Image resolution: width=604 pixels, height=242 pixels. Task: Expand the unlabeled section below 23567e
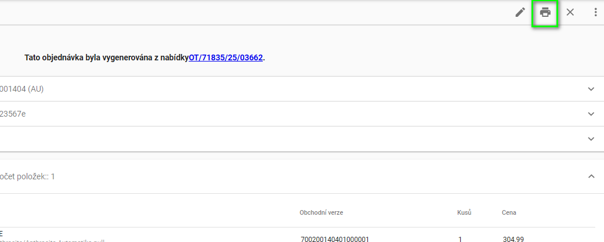591,139
